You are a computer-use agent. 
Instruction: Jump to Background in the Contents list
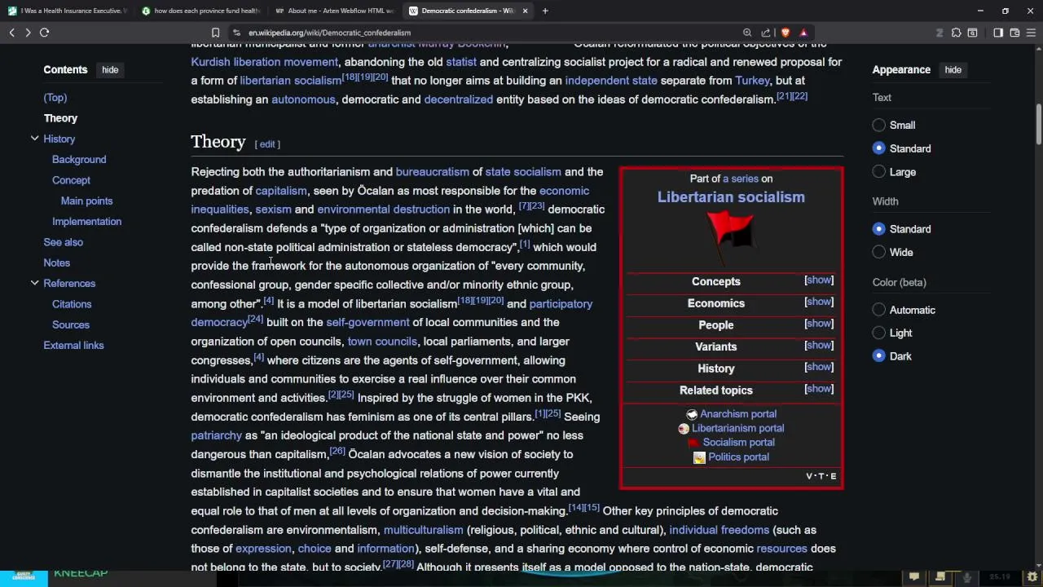point(79,160)
